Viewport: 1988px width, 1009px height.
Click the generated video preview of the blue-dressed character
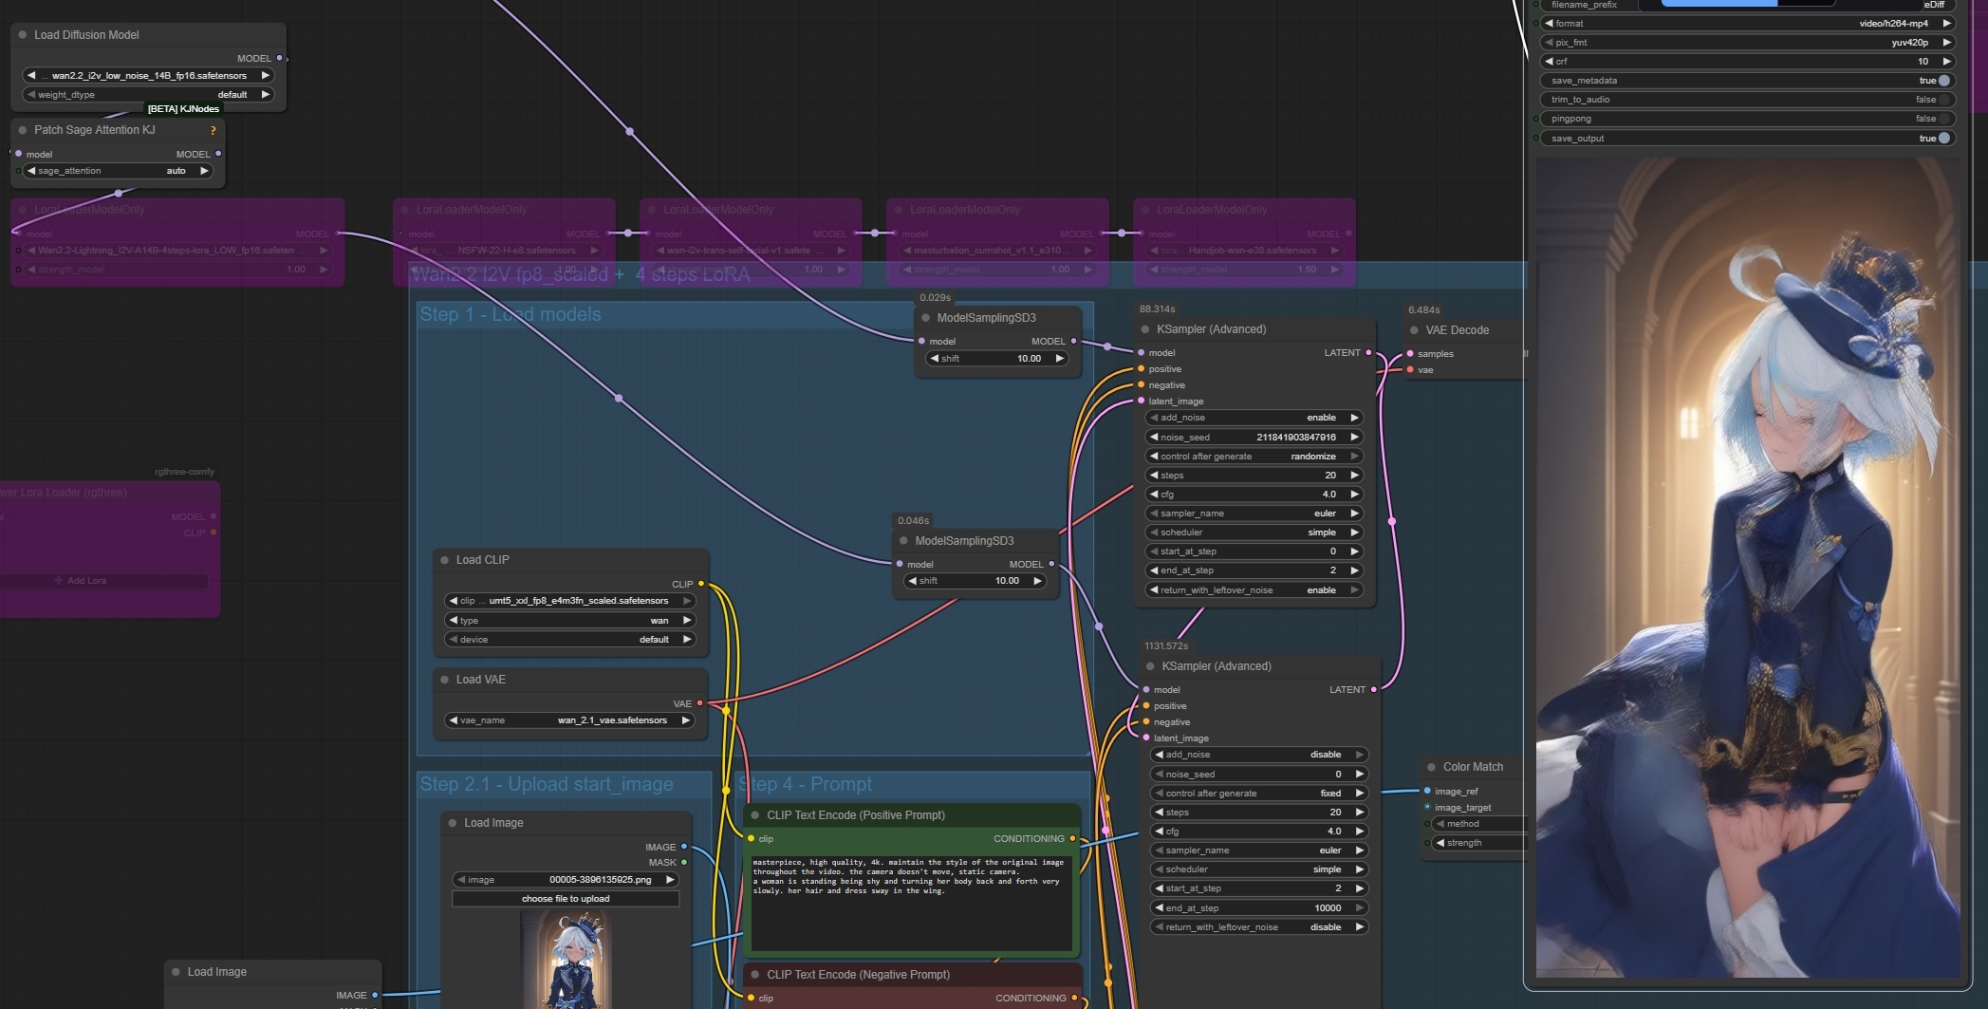[x=1748, y=568]
